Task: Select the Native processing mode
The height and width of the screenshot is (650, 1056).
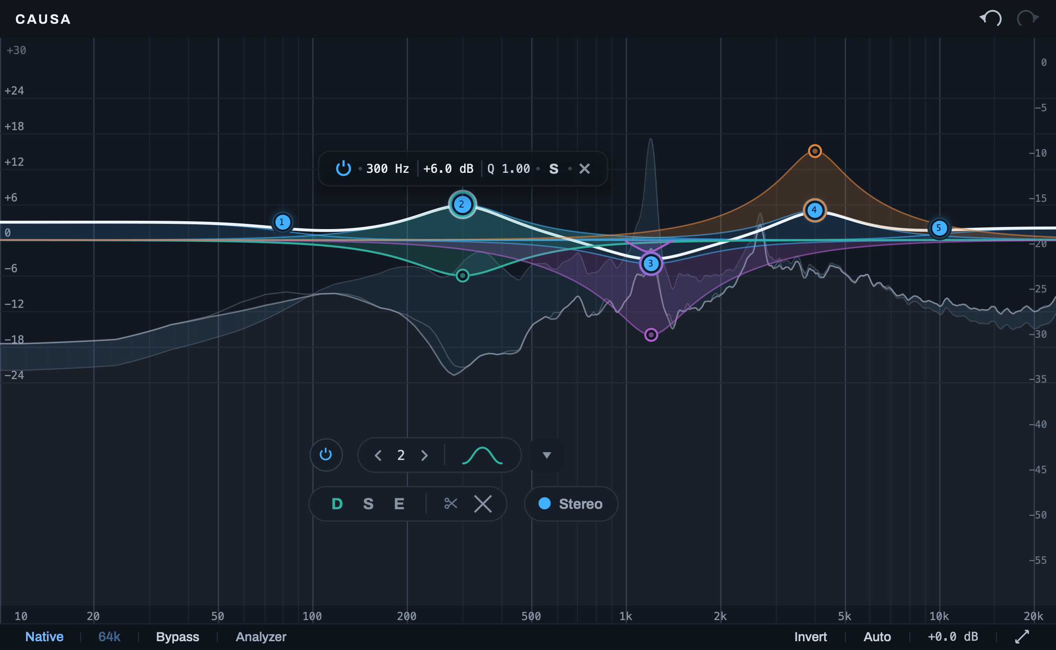Action: coord(44,637)
